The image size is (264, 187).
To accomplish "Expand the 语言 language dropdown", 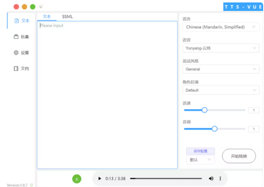I will [x=221, y=27].
